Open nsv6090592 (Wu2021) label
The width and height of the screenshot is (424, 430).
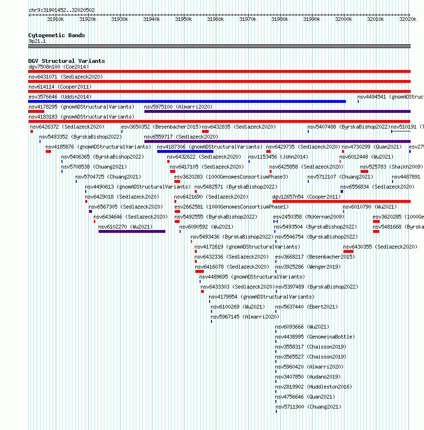coord(206,227)
